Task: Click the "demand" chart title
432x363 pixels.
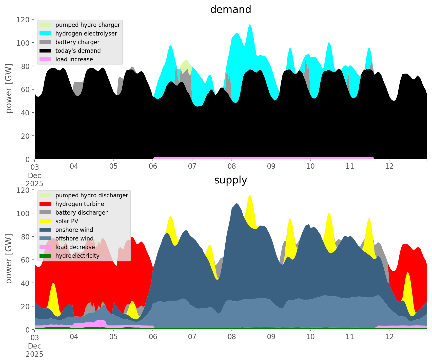Action: pos(230,10)
